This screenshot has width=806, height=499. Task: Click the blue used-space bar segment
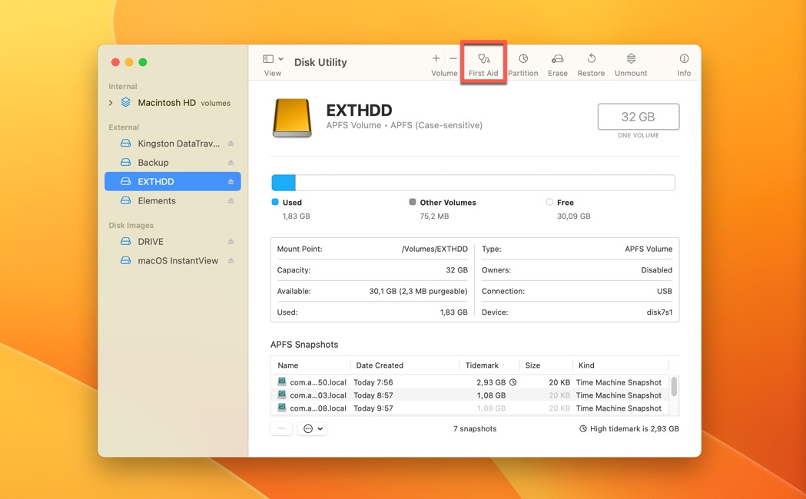coord(284,183)
